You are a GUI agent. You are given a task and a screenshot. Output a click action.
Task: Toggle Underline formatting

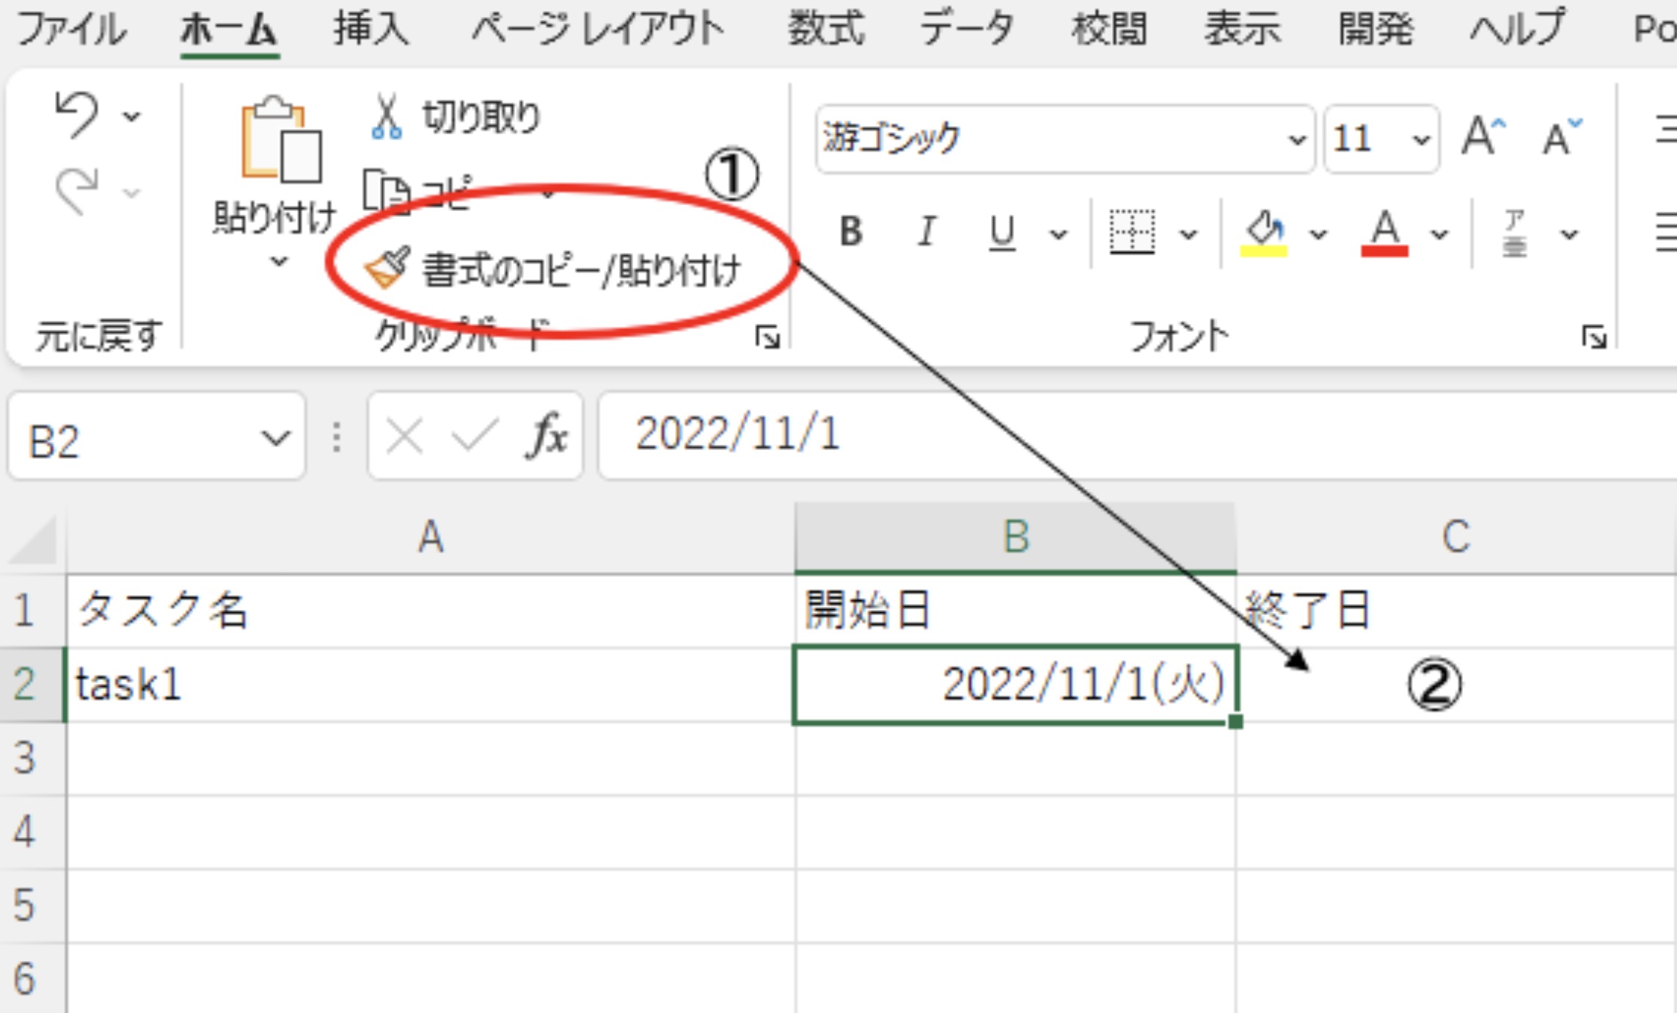1002,233
